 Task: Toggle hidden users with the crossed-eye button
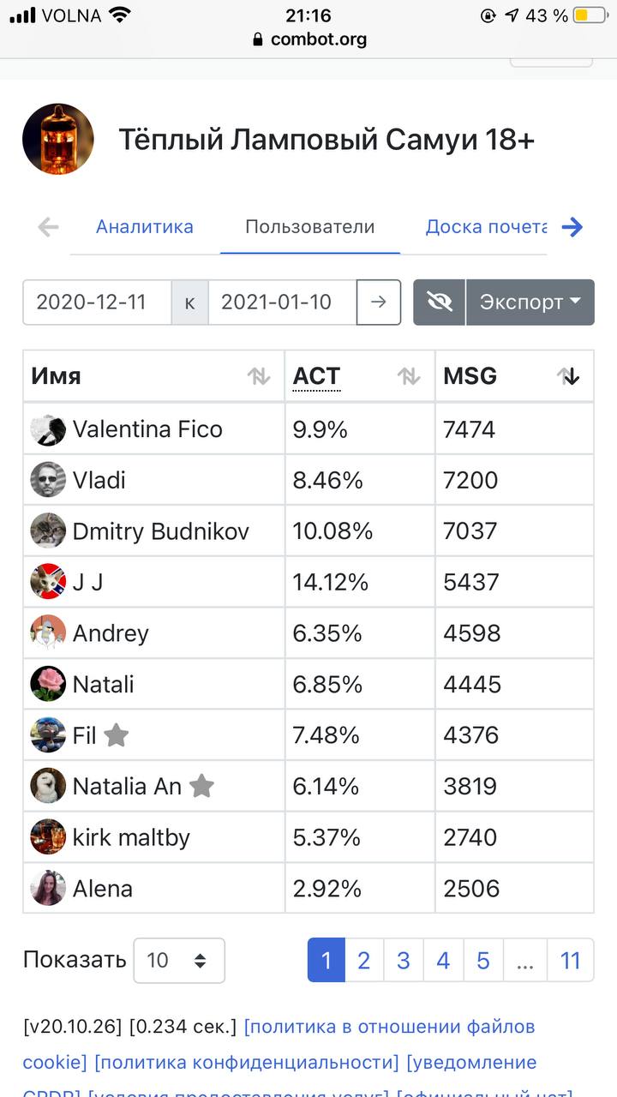tap(440, 302)
